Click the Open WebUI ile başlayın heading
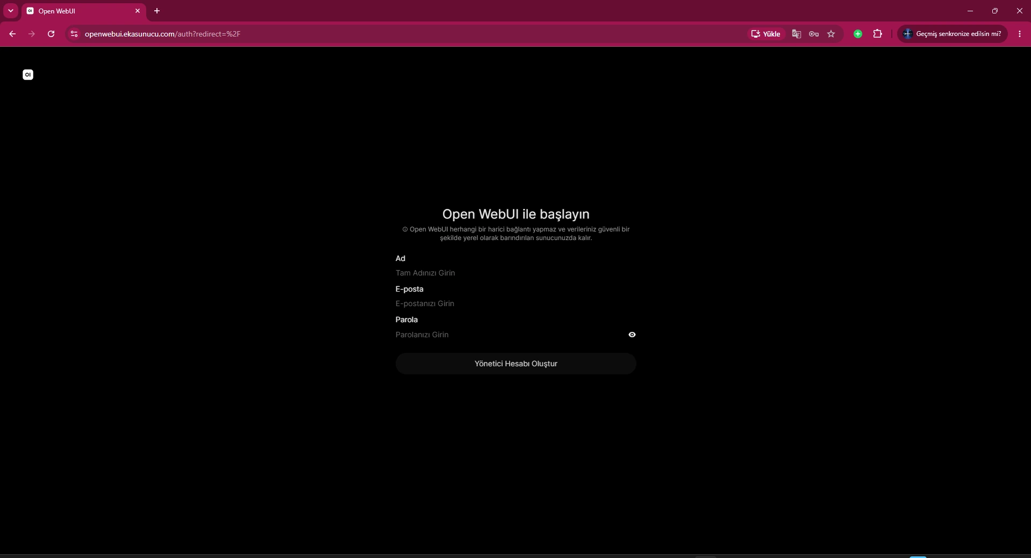 point(515,214)
